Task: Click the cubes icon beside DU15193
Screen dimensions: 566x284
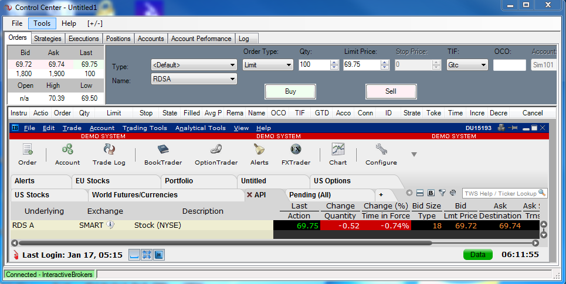Action: [x=501, y=128]
